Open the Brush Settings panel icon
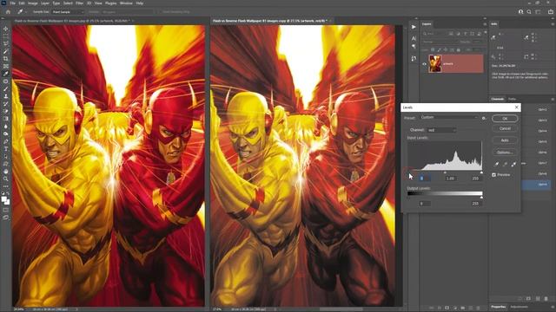 coord(414,58)
